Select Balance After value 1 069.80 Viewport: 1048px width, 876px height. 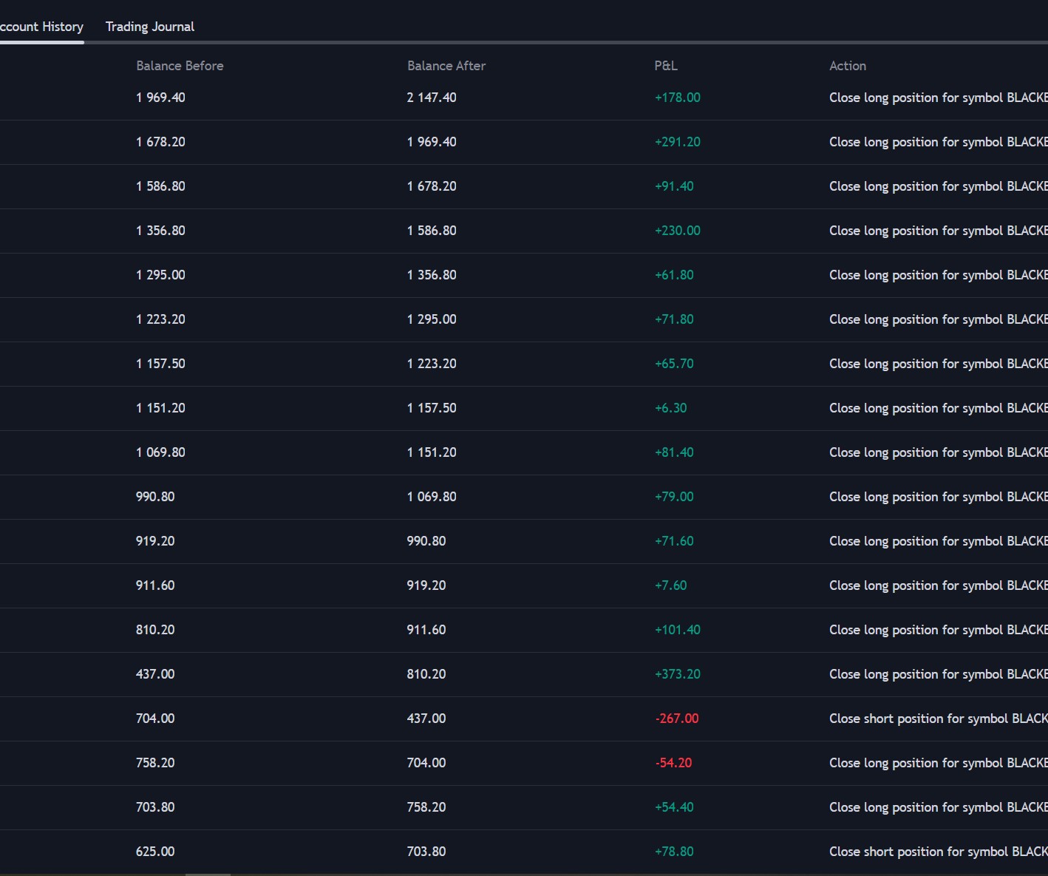(x=431, y=497)
